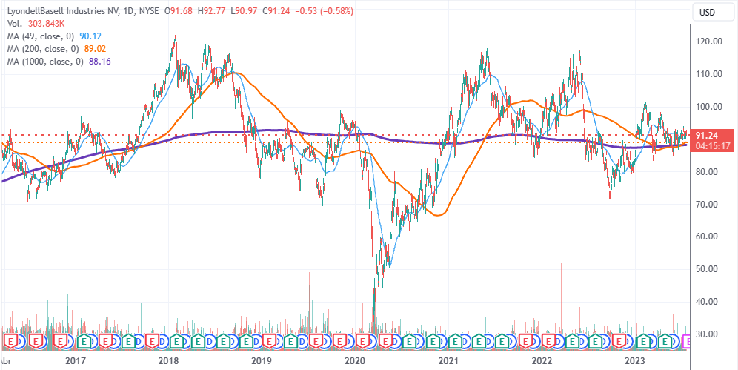The image size is (738, 370).
Task: Select the MA (49, close, 0) indicator legend
Action: pyautogui.click(x=41, y=36)
